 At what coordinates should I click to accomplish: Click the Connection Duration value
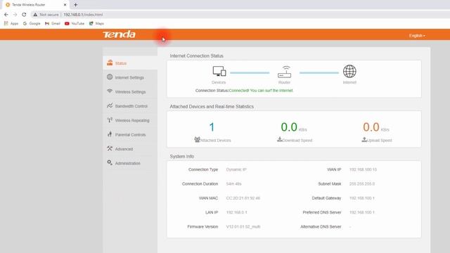pyautogui.click(x=233, y=184)
